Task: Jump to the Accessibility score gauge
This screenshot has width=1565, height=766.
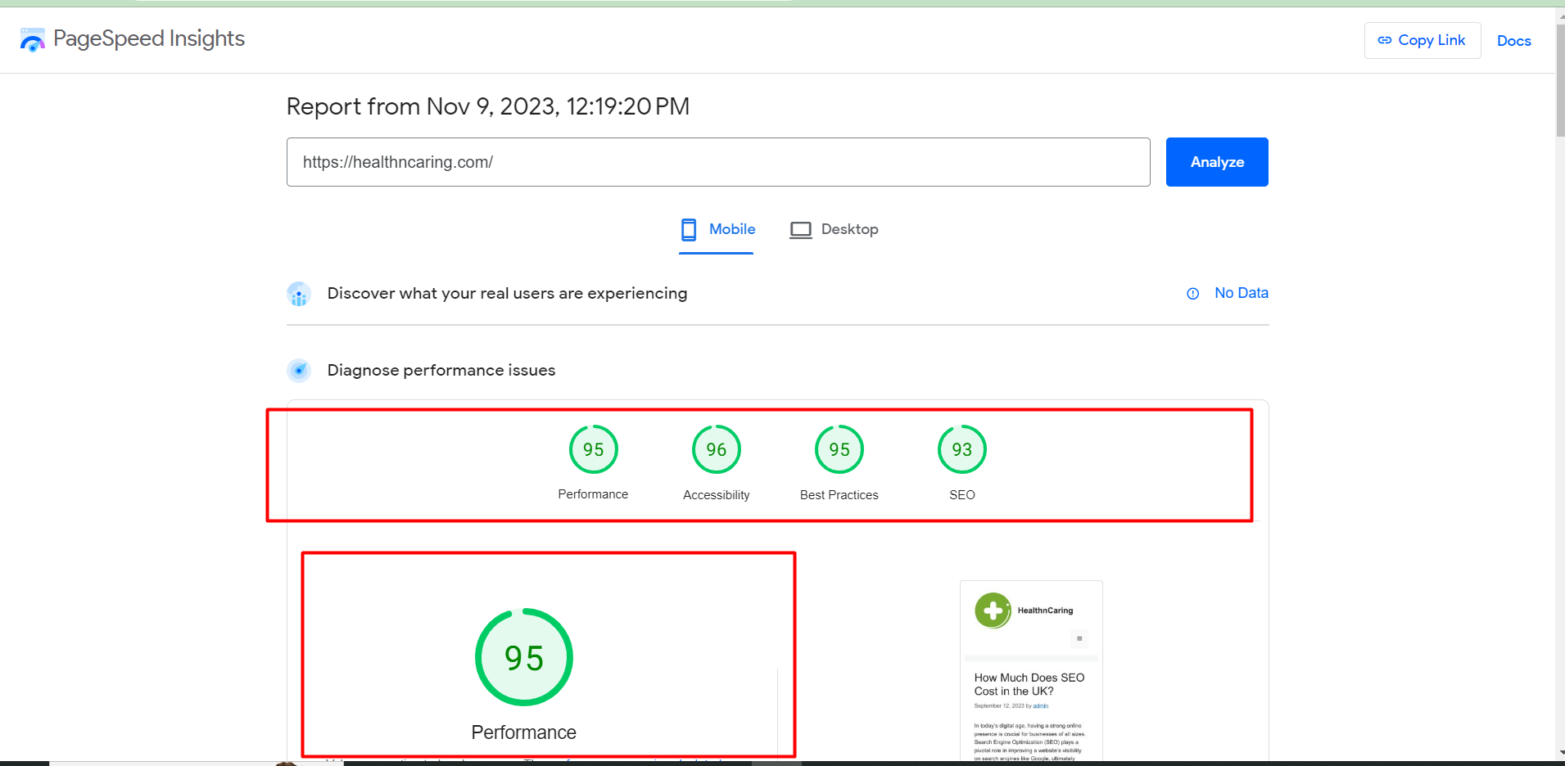Action: click(x=716, y=450)
